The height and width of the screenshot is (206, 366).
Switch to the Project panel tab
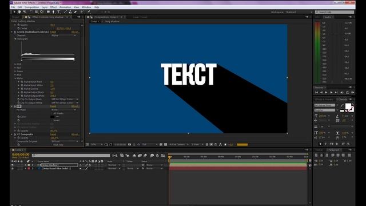15,17
